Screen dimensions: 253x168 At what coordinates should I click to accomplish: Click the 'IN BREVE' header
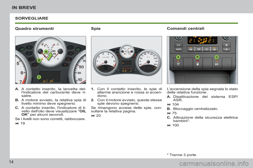[24, 8]
